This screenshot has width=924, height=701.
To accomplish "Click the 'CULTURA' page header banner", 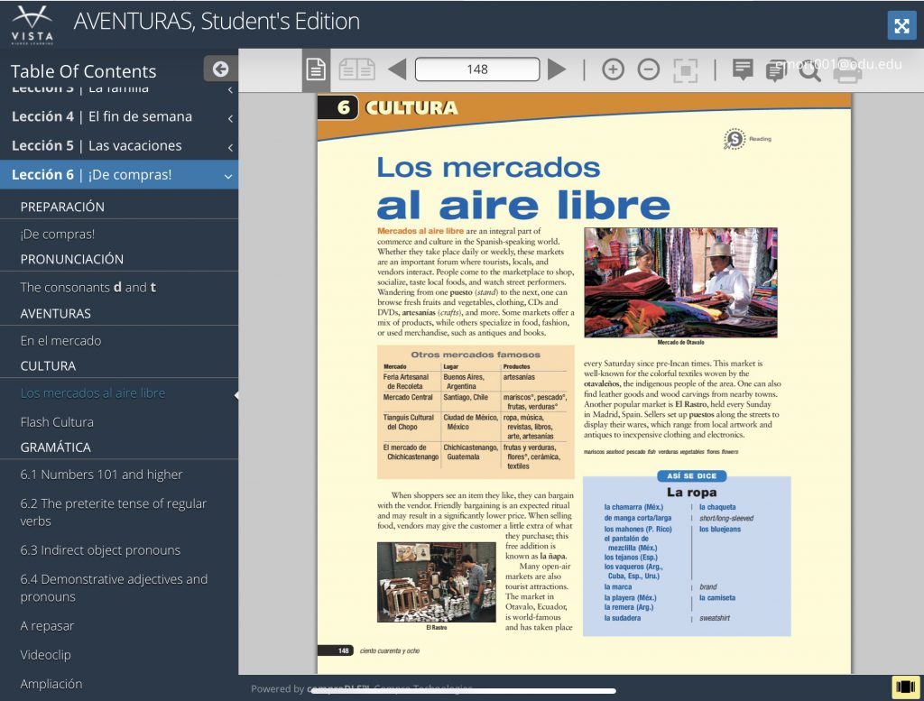I will (x=411, y=107).
